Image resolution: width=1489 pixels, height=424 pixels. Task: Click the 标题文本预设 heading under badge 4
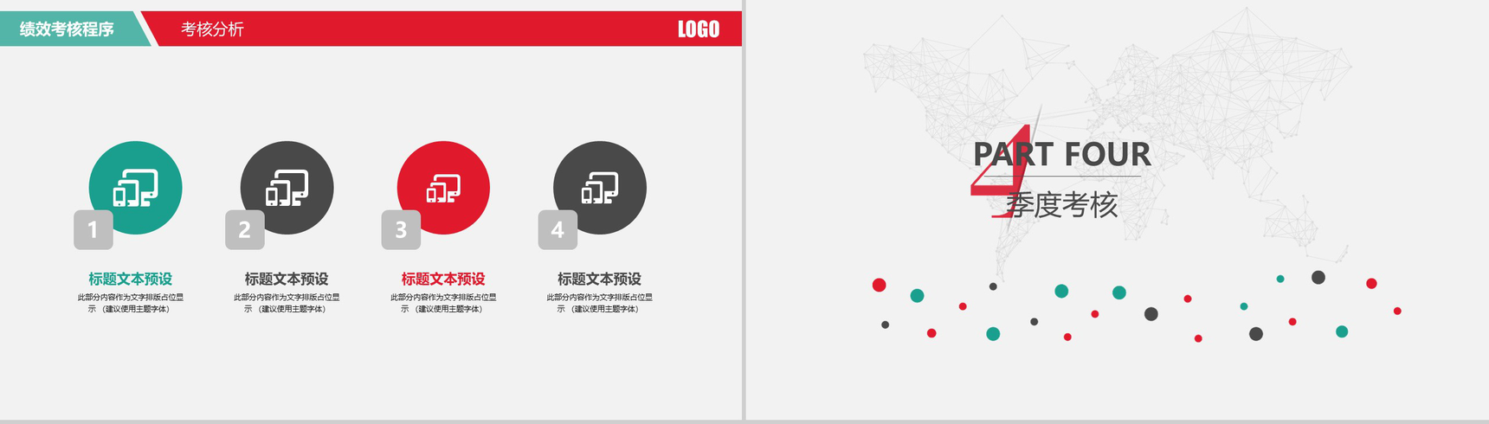pyautogui.click(x=599, y=279)
